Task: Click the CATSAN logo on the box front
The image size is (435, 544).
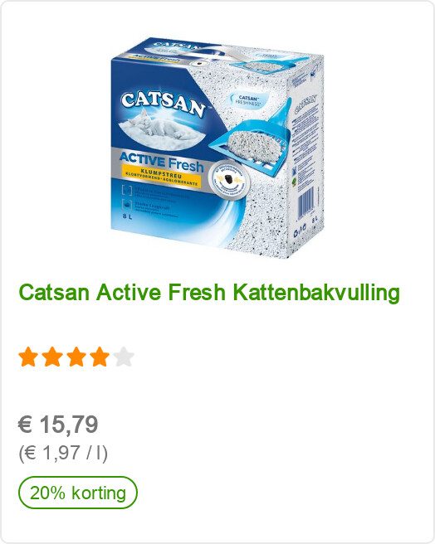Action: (x=164, y=104)
